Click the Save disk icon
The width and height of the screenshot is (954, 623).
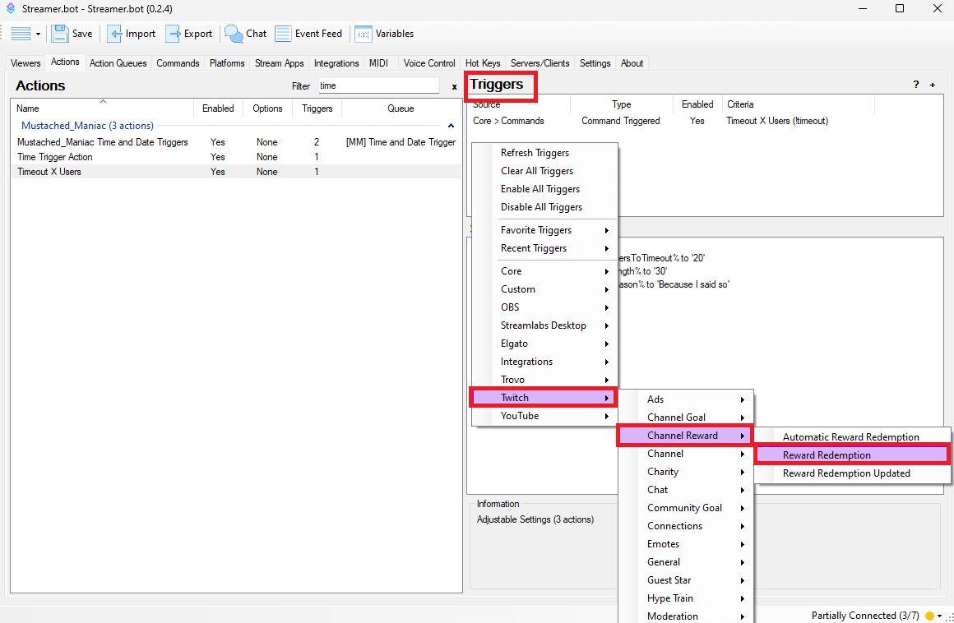[x=60, y=34]
